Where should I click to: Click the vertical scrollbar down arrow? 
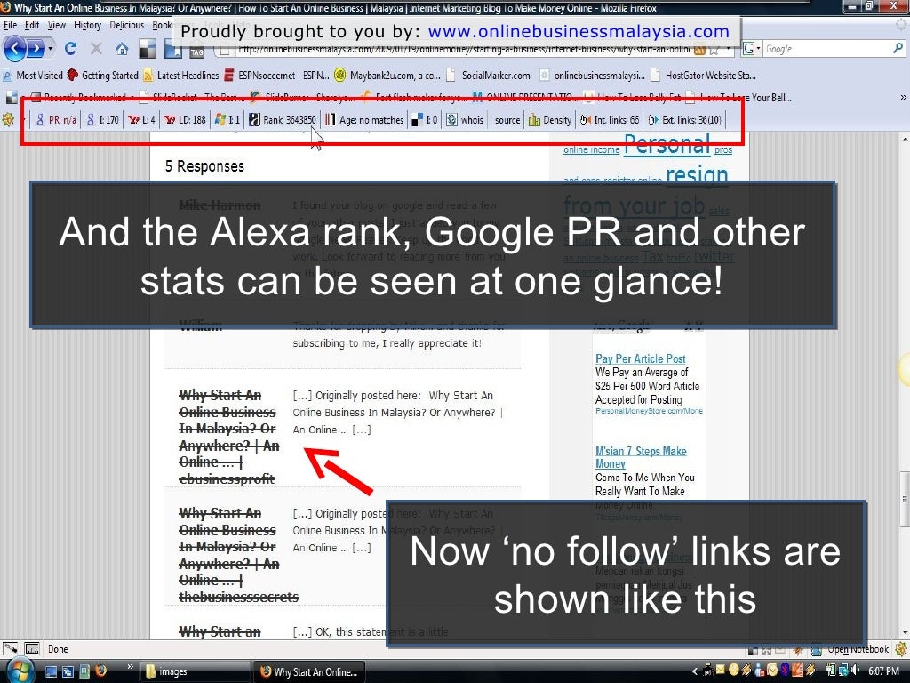[905, 633]
